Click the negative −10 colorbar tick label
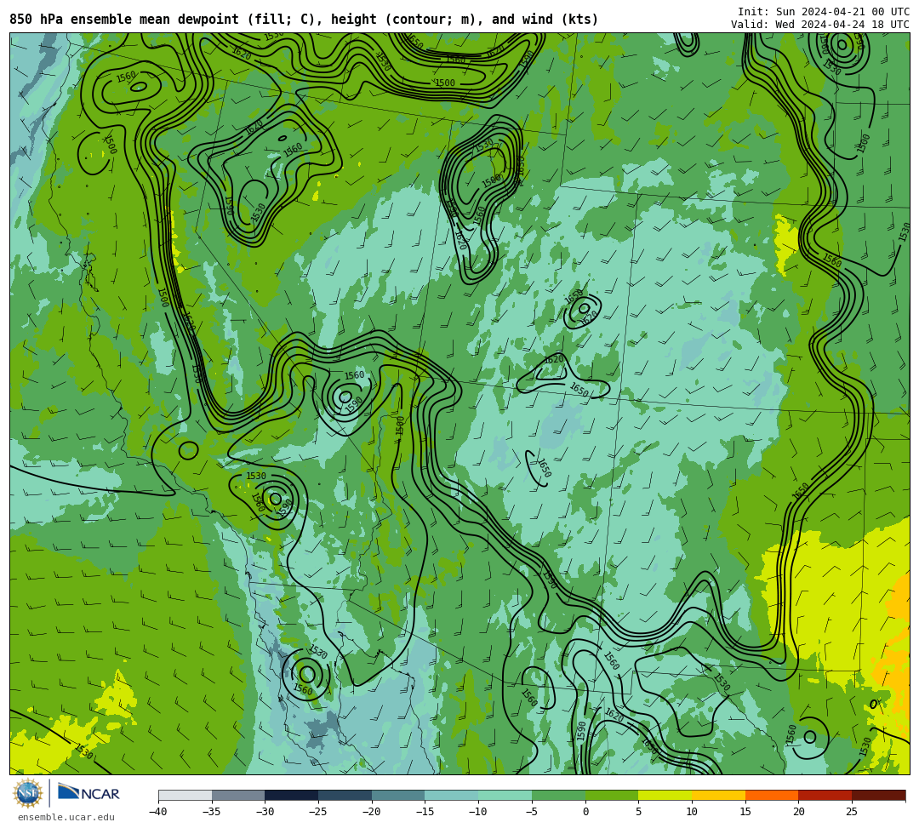The image size is (919, 828). [478, 812]
